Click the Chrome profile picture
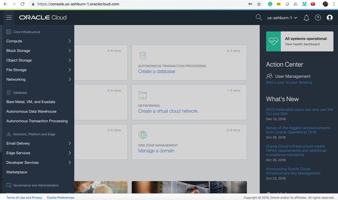The image size is (338, 200). (x=325, y=4)
